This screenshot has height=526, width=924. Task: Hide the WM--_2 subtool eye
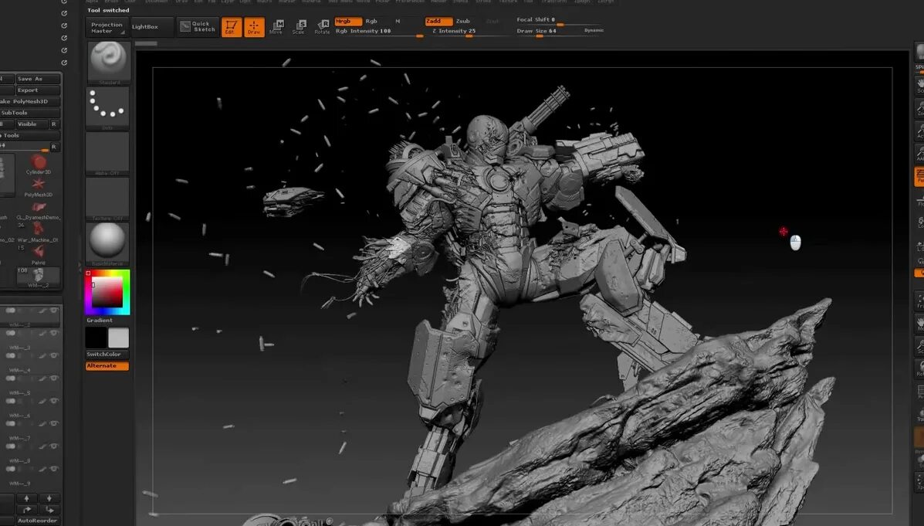tap(54, 311)
